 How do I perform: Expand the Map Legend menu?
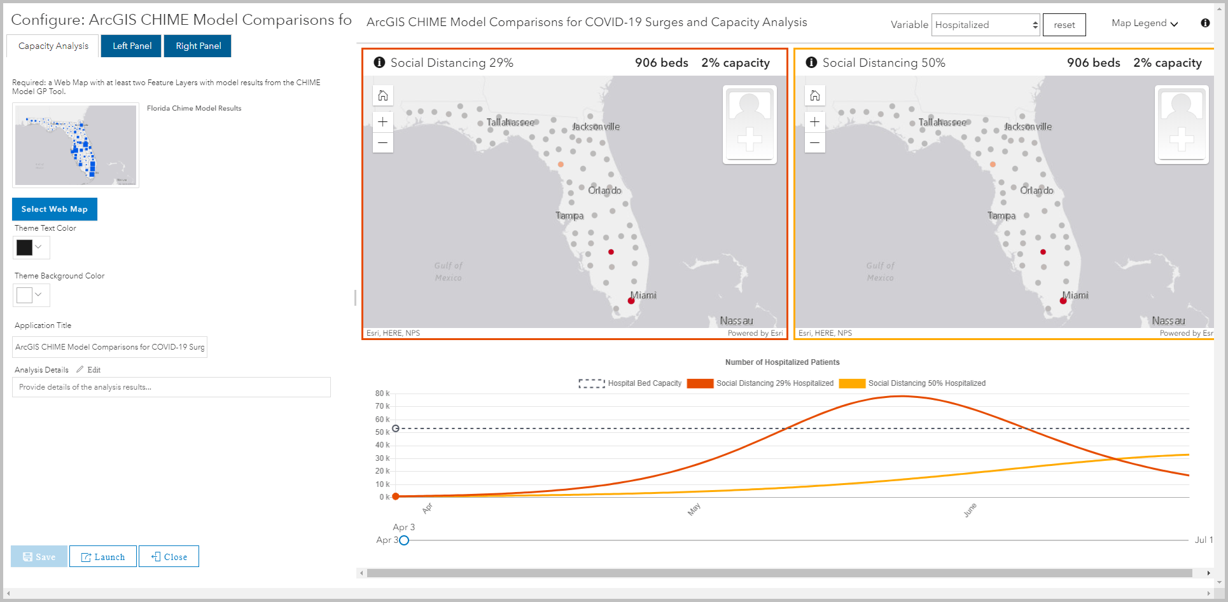click(1145, 24)
